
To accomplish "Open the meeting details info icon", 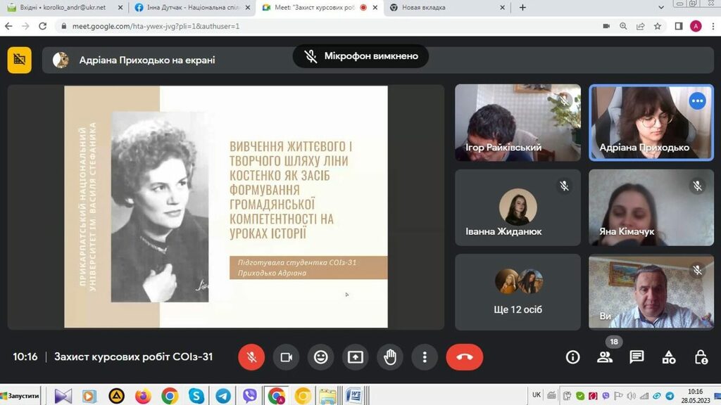I will coord(573,357).
